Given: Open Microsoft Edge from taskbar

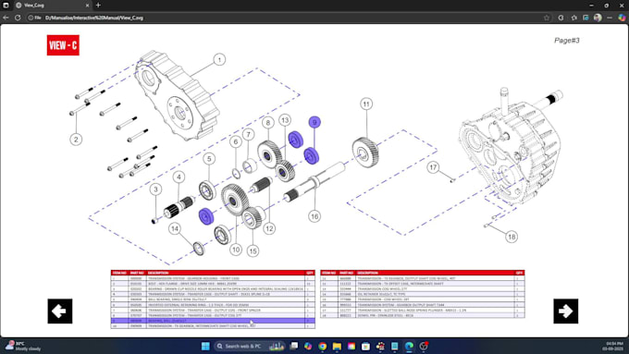Looking at the screenshot, I should (409, 346).
